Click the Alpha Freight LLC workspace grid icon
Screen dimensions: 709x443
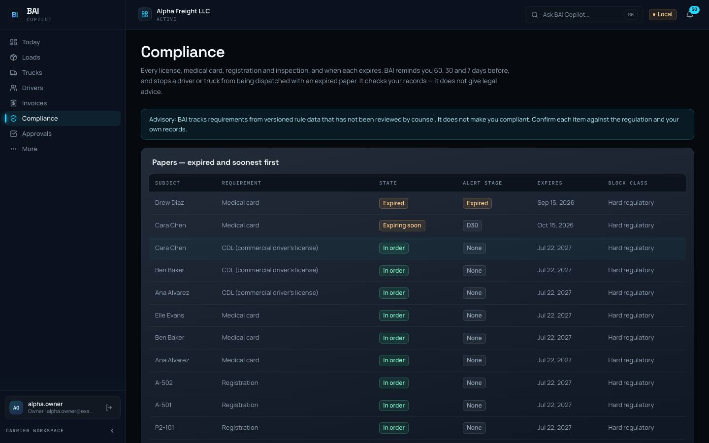(x=145, y=15)
